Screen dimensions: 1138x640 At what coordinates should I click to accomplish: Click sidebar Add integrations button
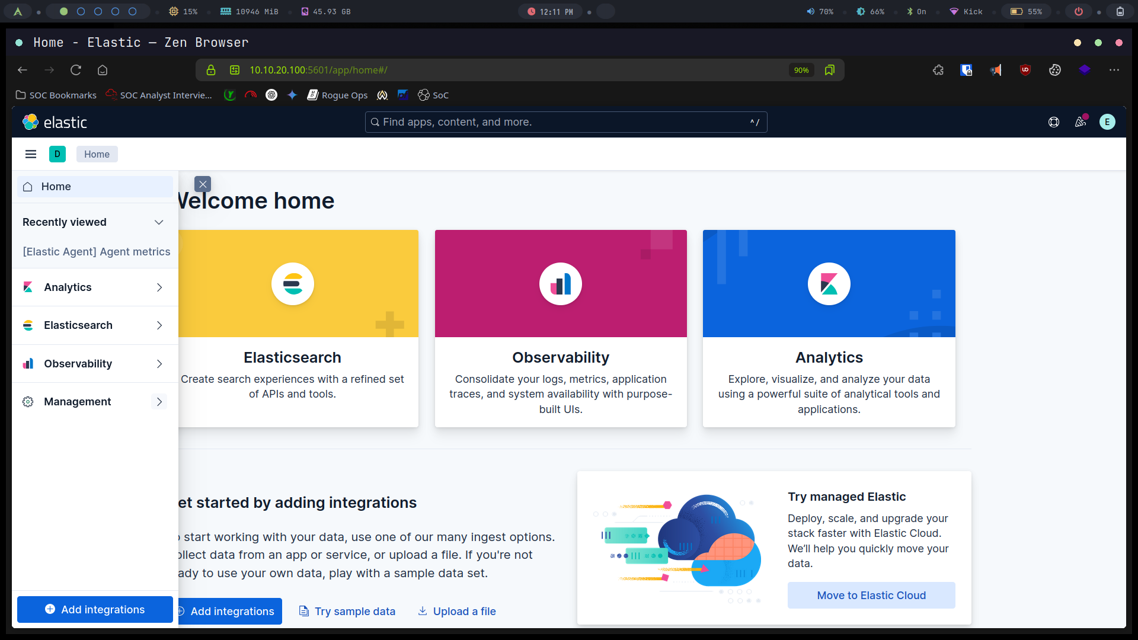point(95,609)
